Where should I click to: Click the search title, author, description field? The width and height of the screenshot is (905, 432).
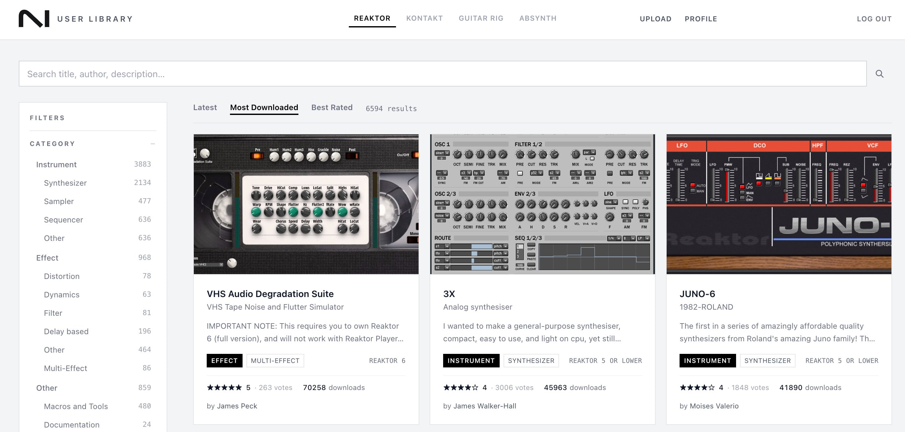(442, 74)
